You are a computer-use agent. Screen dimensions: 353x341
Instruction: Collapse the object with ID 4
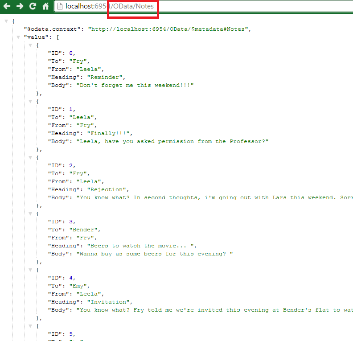tap(30, 270)
